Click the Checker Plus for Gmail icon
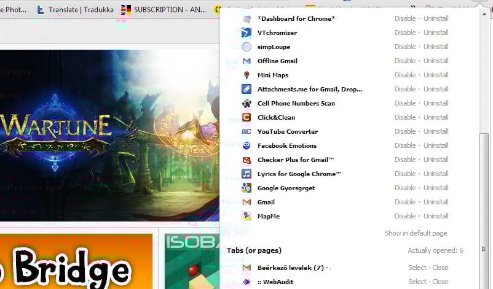493x289 pixels. pyautogui.click(x=246, y=160)
